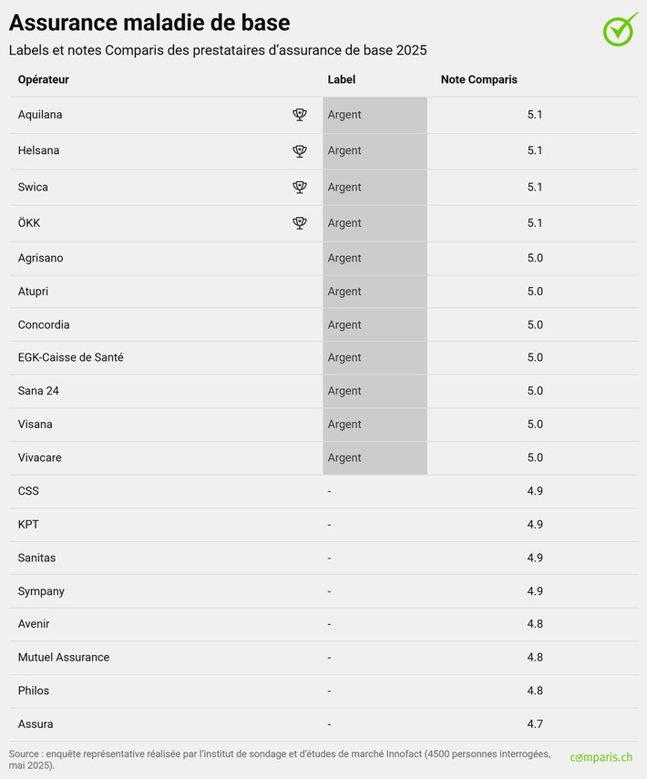
Task: Select the Opérateur column header
Action: click(x=44, y=79)
